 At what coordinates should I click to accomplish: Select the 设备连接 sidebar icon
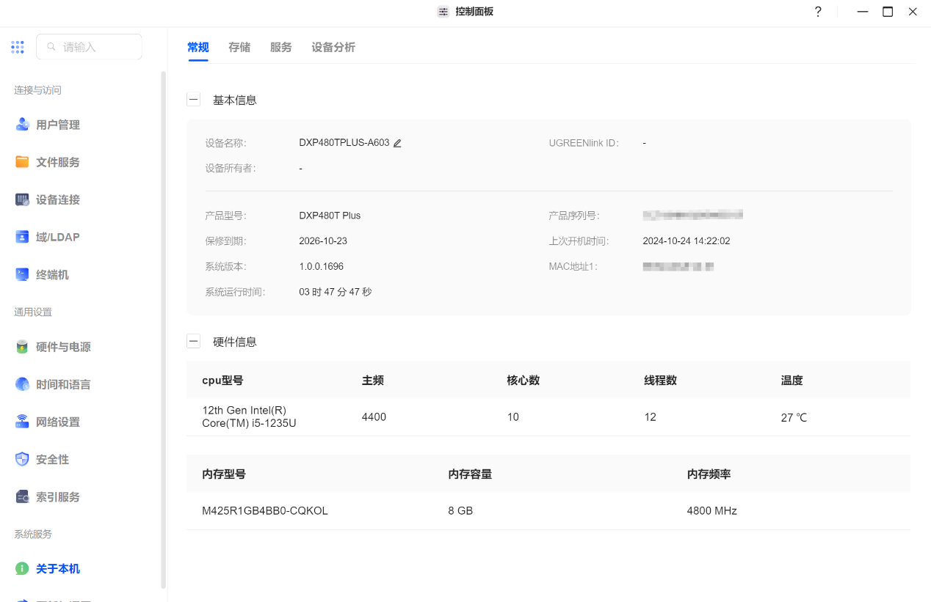(x=22, y=199)
